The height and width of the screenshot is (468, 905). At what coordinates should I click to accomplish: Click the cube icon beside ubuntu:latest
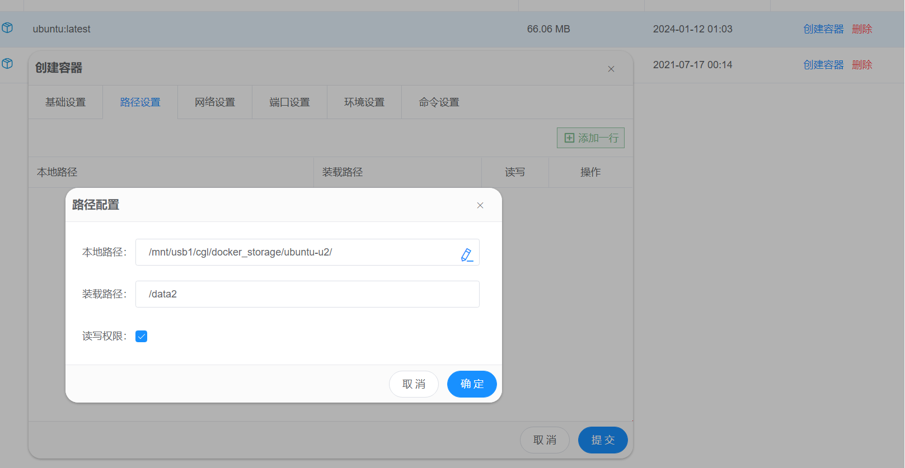[x=7, y=28]
